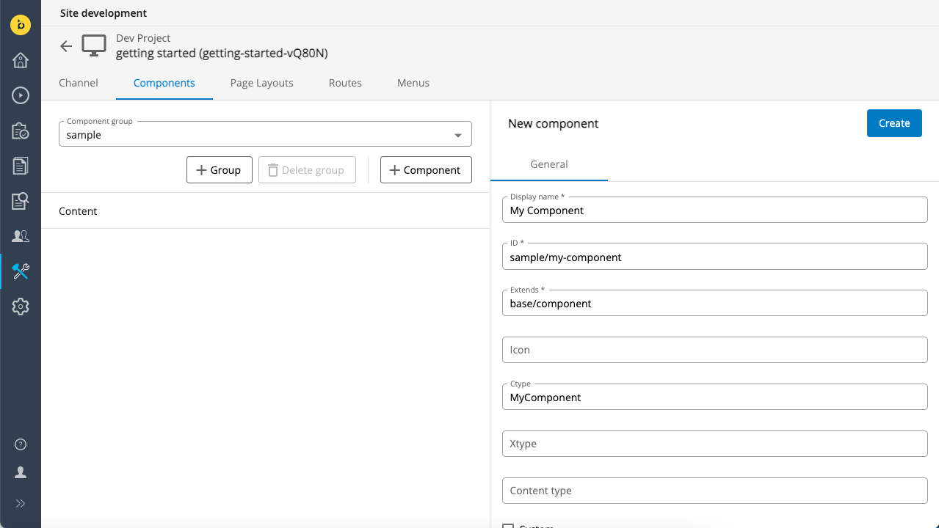
Task: Focus the Extends field base/component
Action: pos(715,303)
